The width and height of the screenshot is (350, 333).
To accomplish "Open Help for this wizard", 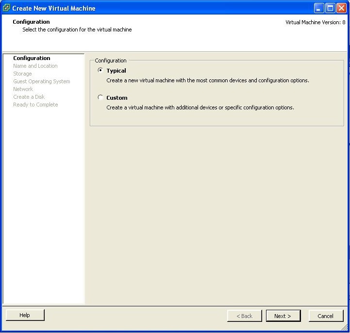I will [x=25, y=315].
